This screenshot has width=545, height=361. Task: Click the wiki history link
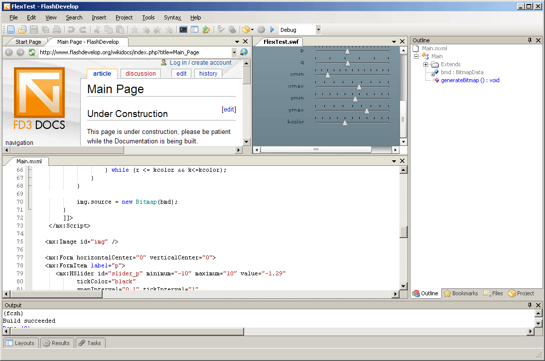tap(208, 73)
